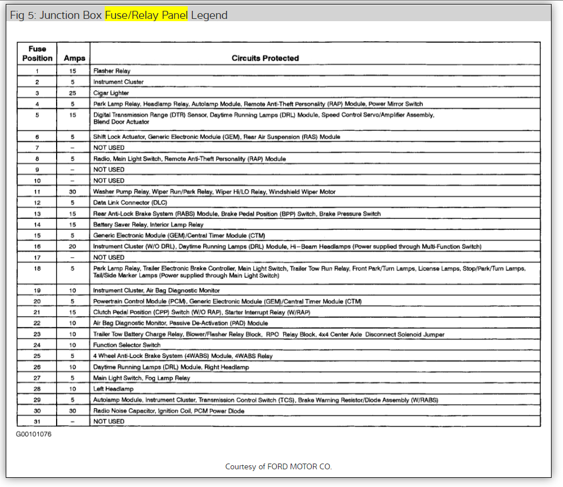The image size is (563, 487).
Task: Click the NOT USED text for fuse 31
Action: point(109,421)
